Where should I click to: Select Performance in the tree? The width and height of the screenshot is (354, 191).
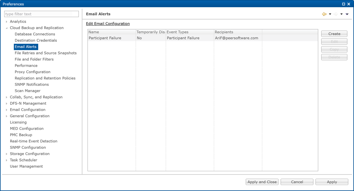point(26,66)
